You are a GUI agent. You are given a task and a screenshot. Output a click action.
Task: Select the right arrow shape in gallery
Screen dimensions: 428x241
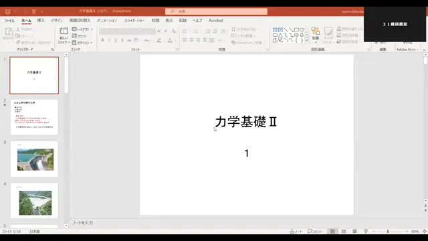[296, 35]
